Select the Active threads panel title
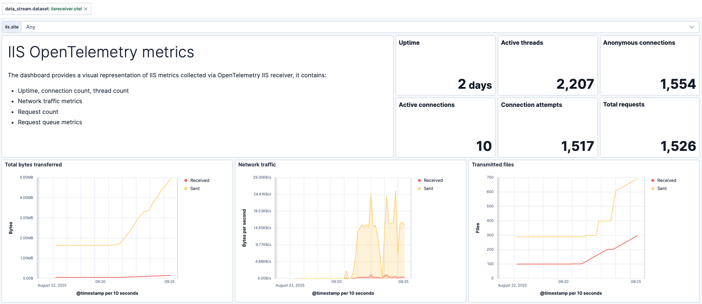 [522, 43]
